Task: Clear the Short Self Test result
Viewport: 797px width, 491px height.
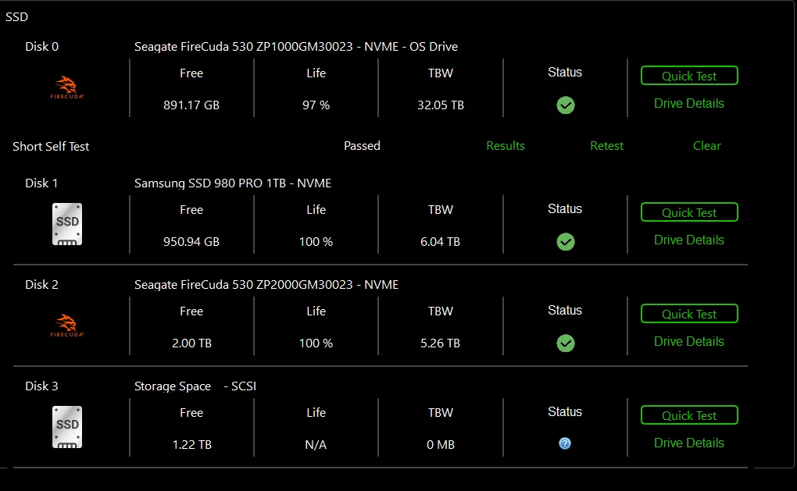Action: (706, 146)
